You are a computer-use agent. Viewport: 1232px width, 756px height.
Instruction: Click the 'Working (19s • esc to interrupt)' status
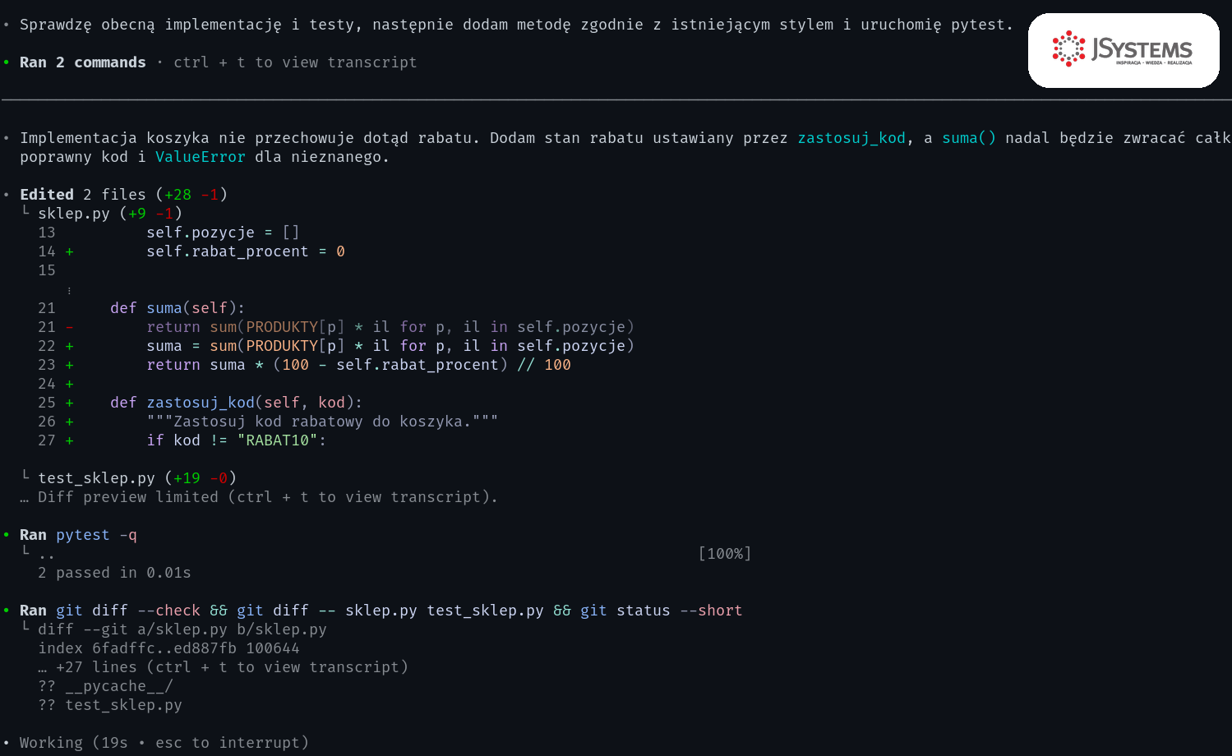tap(164, 743)
